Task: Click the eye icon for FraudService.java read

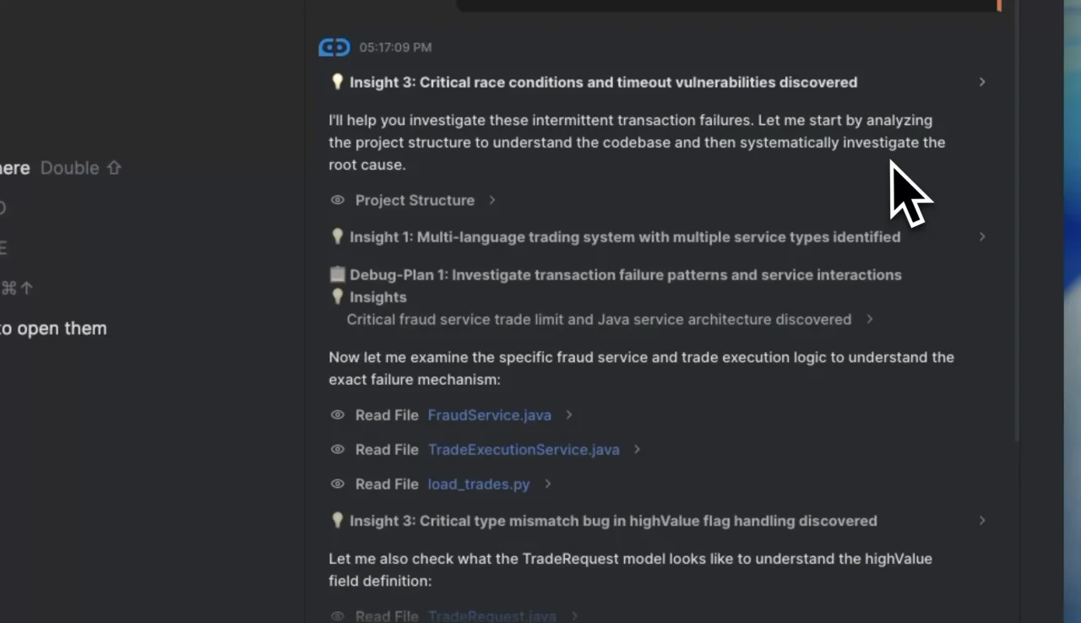Action: tap(338, 414)
